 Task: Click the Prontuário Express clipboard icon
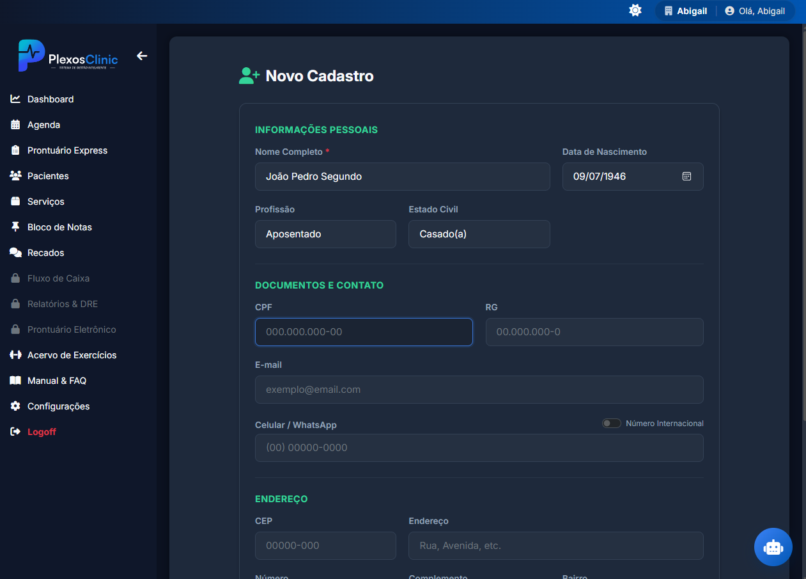[15, 150]
